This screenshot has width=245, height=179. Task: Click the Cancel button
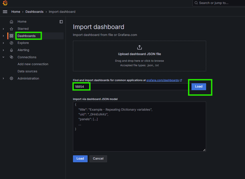click(98, 159)
